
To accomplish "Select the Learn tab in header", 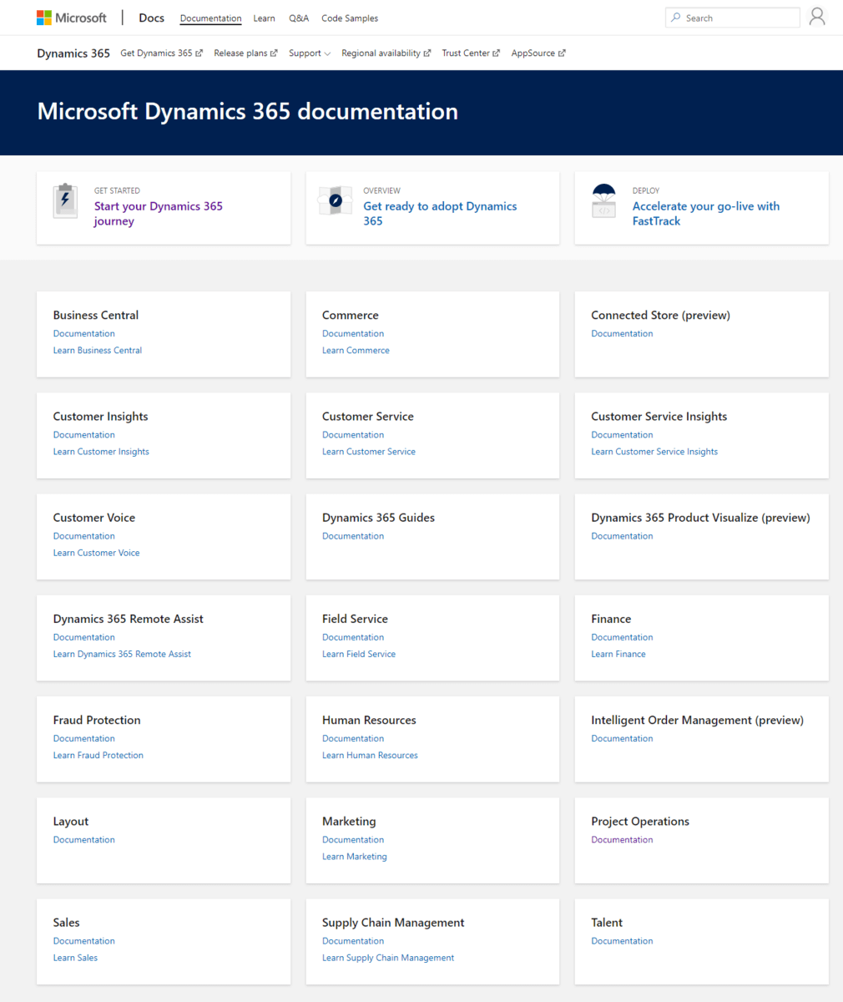I will 264,18.
